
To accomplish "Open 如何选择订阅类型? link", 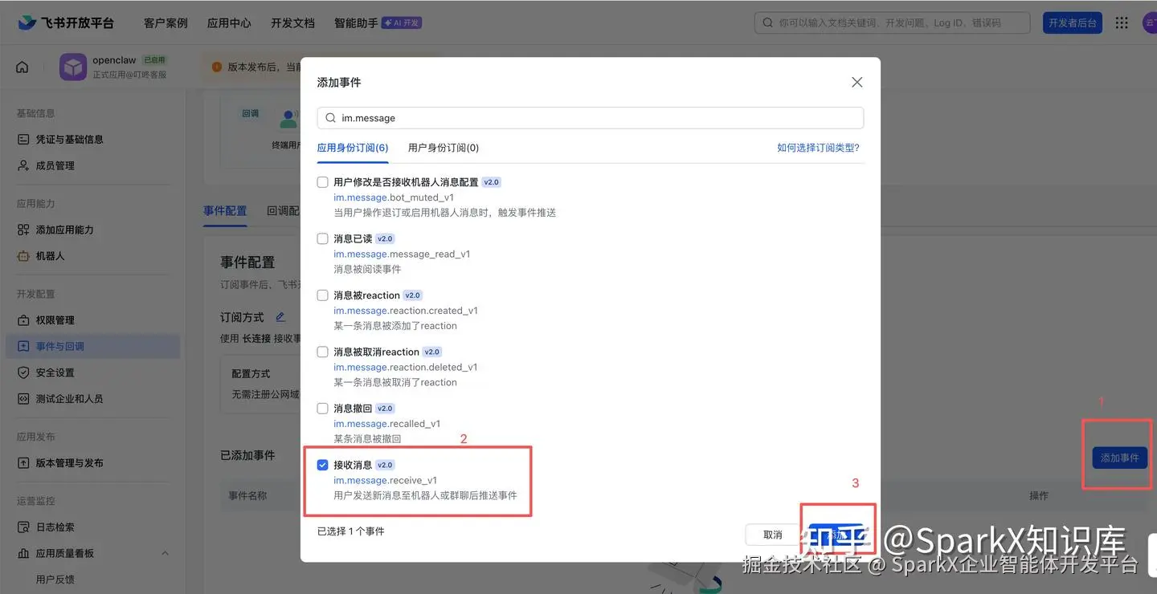I will click(x=818, y=148).
